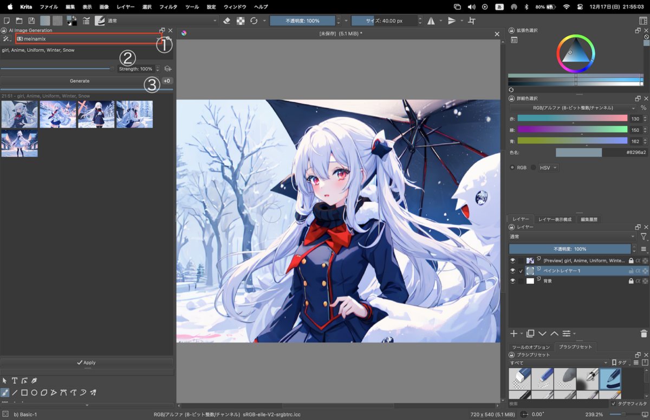Select the Rectangle tool in the toolbox

24,392
